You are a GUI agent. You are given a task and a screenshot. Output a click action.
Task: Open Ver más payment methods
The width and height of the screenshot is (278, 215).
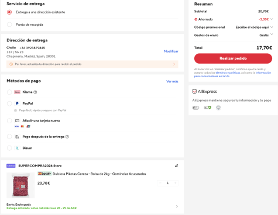pos(172,81)
